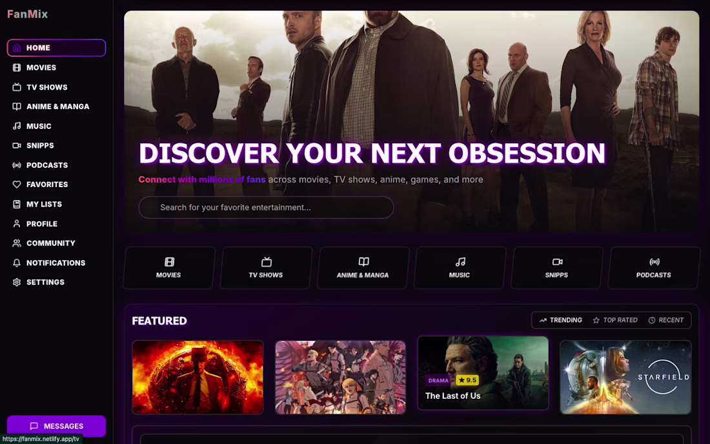
Task: Click the Anime & Manga book icon tile
Action: pos(363,267)
